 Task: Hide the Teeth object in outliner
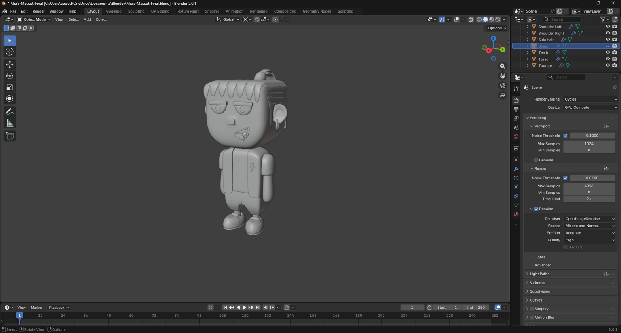[x=608, y=52]
